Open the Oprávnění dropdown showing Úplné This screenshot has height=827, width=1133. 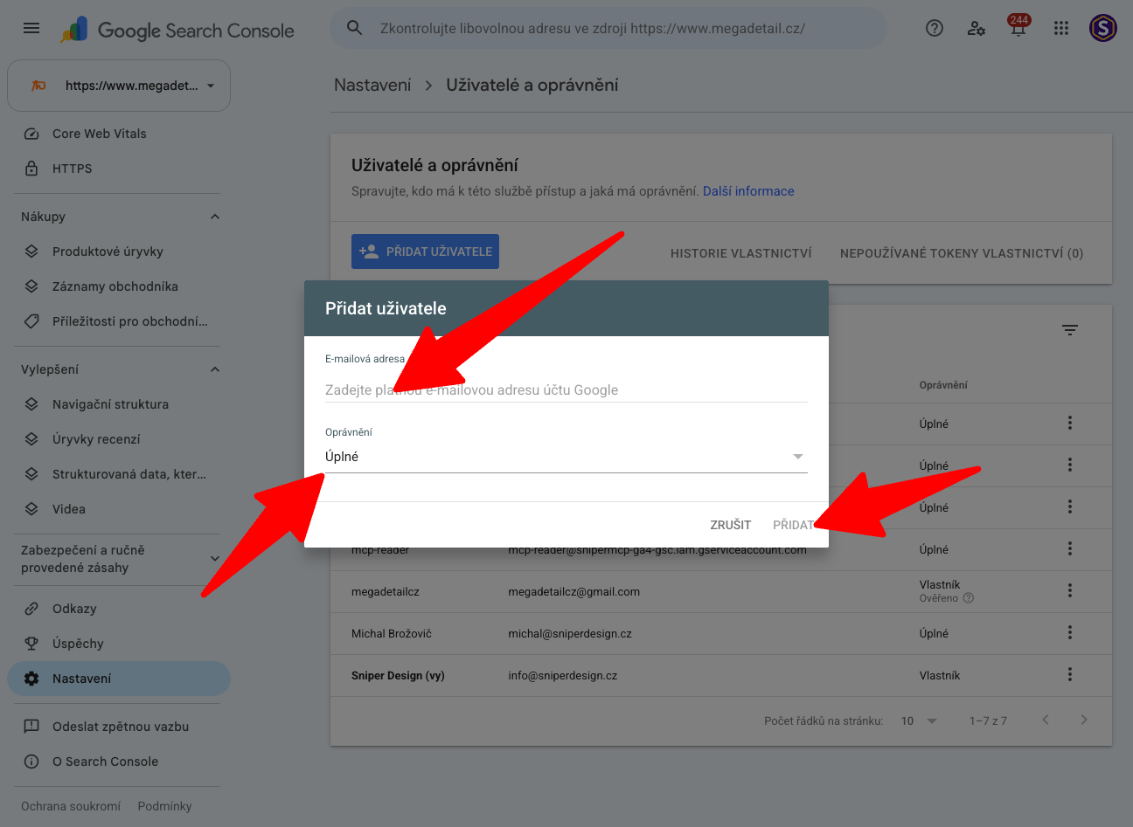(566, 457)
